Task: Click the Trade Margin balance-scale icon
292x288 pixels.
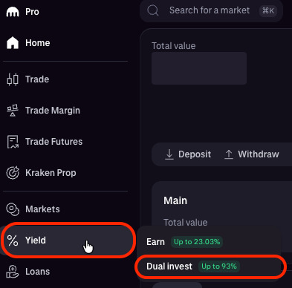Action: click(13, 111)
